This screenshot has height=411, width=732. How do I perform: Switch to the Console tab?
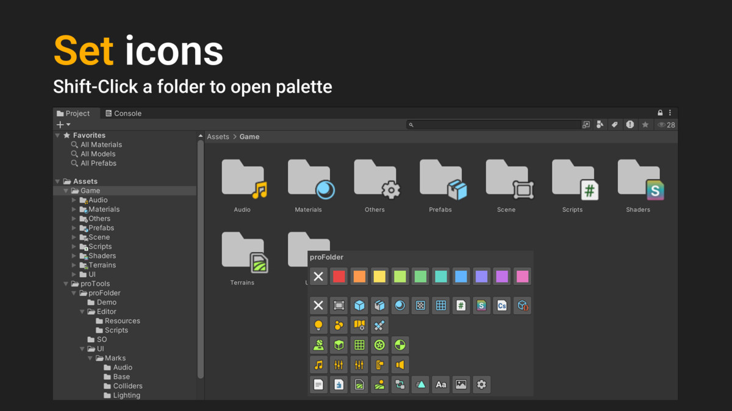(123, 113)
